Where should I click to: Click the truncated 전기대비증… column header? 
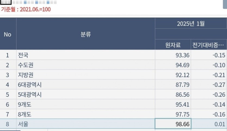point(209,45)
